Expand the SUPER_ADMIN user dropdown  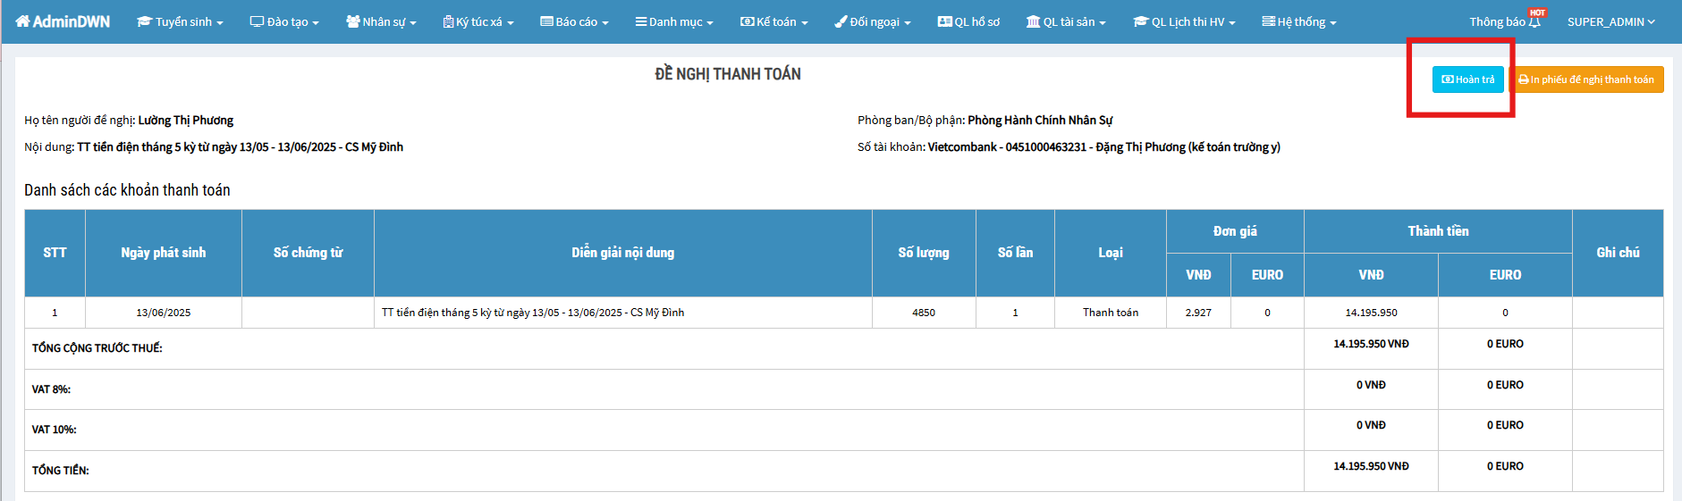1610,21
